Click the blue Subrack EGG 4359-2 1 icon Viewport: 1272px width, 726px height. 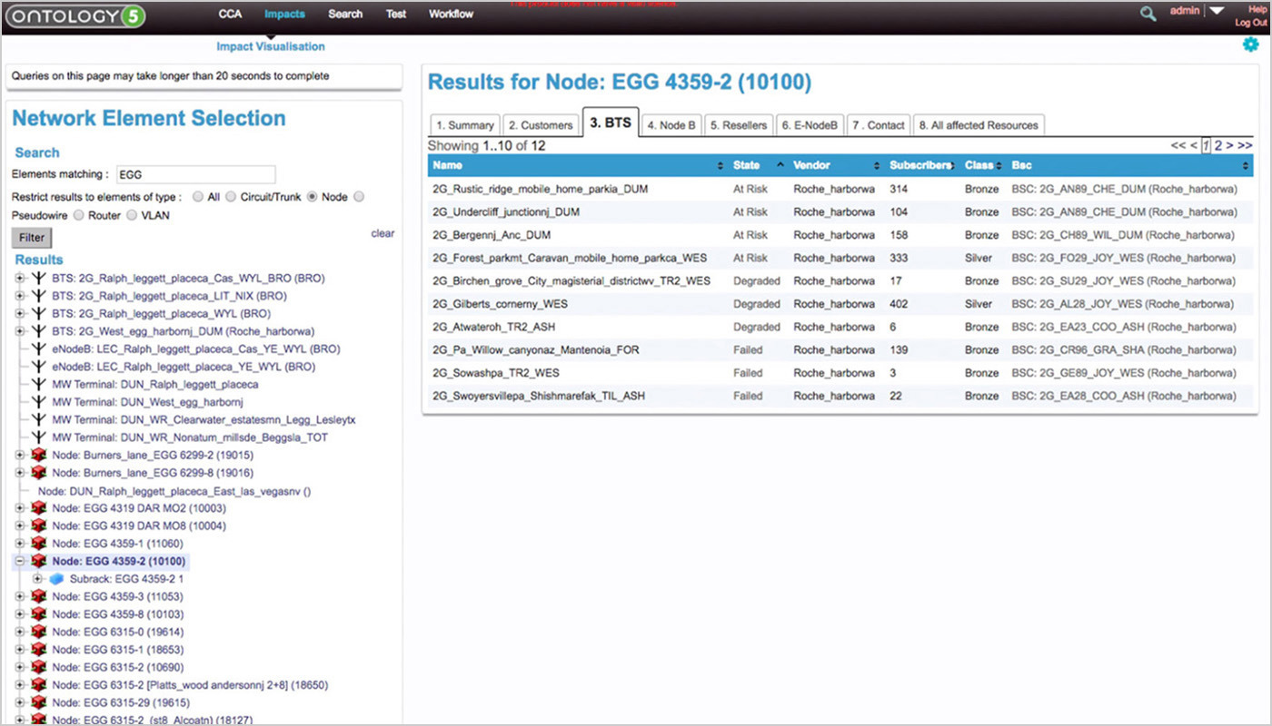(56, 579)
